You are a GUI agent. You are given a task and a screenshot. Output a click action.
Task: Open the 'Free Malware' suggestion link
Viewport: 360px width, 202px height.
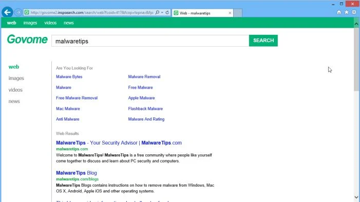point(140,88)
